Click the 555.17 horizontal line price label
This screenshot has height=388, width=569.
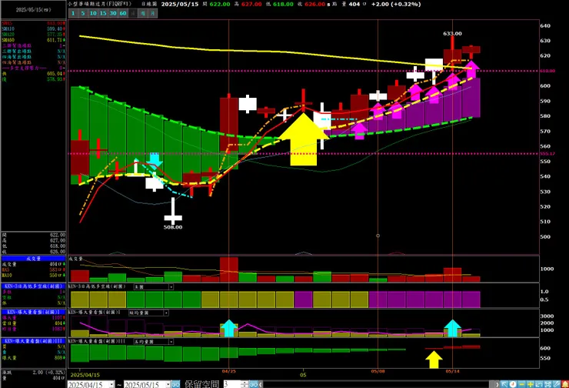click(547, 154)
